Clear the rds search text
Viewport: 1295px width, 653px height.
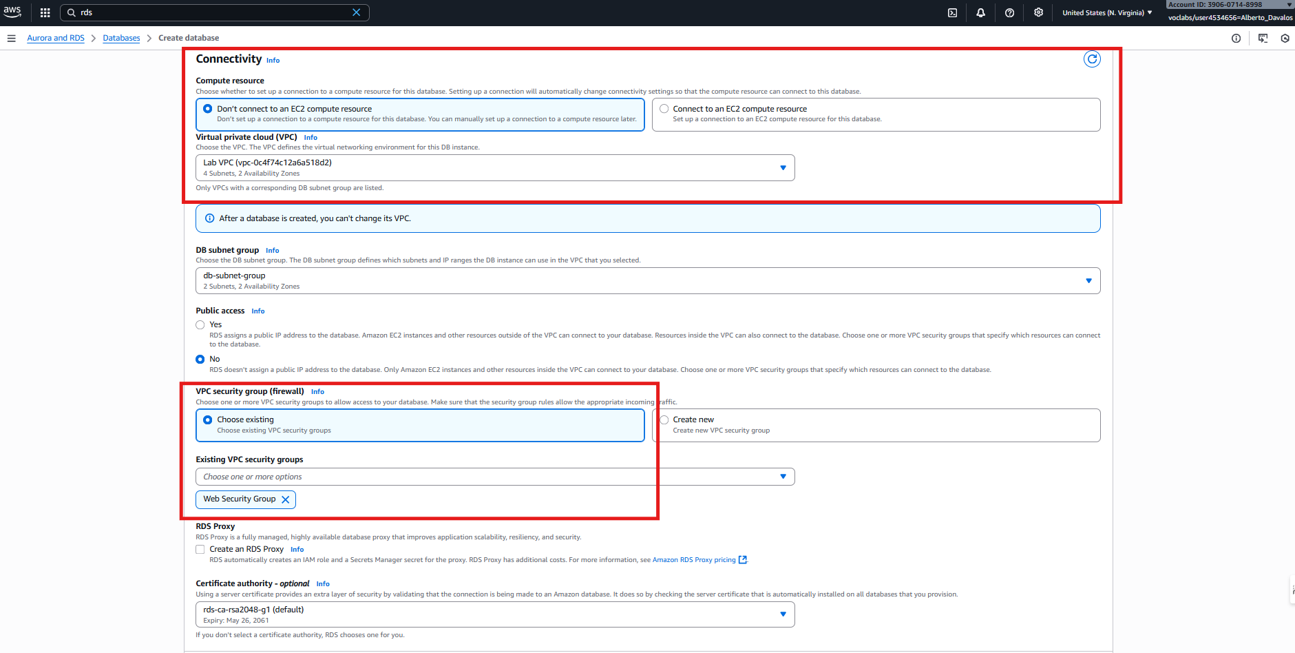click(x=356, y=12)
